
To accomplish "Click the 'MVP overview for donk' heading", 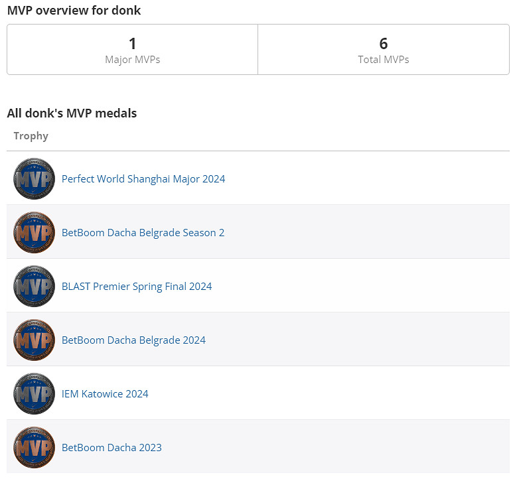I will pyautogui.click(x=74, y=11).
